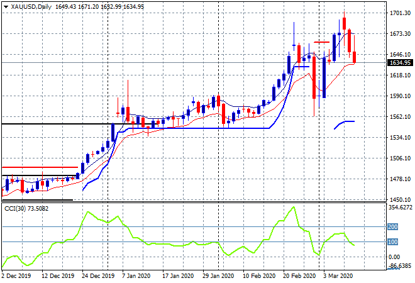The height and width of the screenshot is (283, 415).
Task: Click the 29 Jan 2020 date label
Action: (x=218, y=276)
